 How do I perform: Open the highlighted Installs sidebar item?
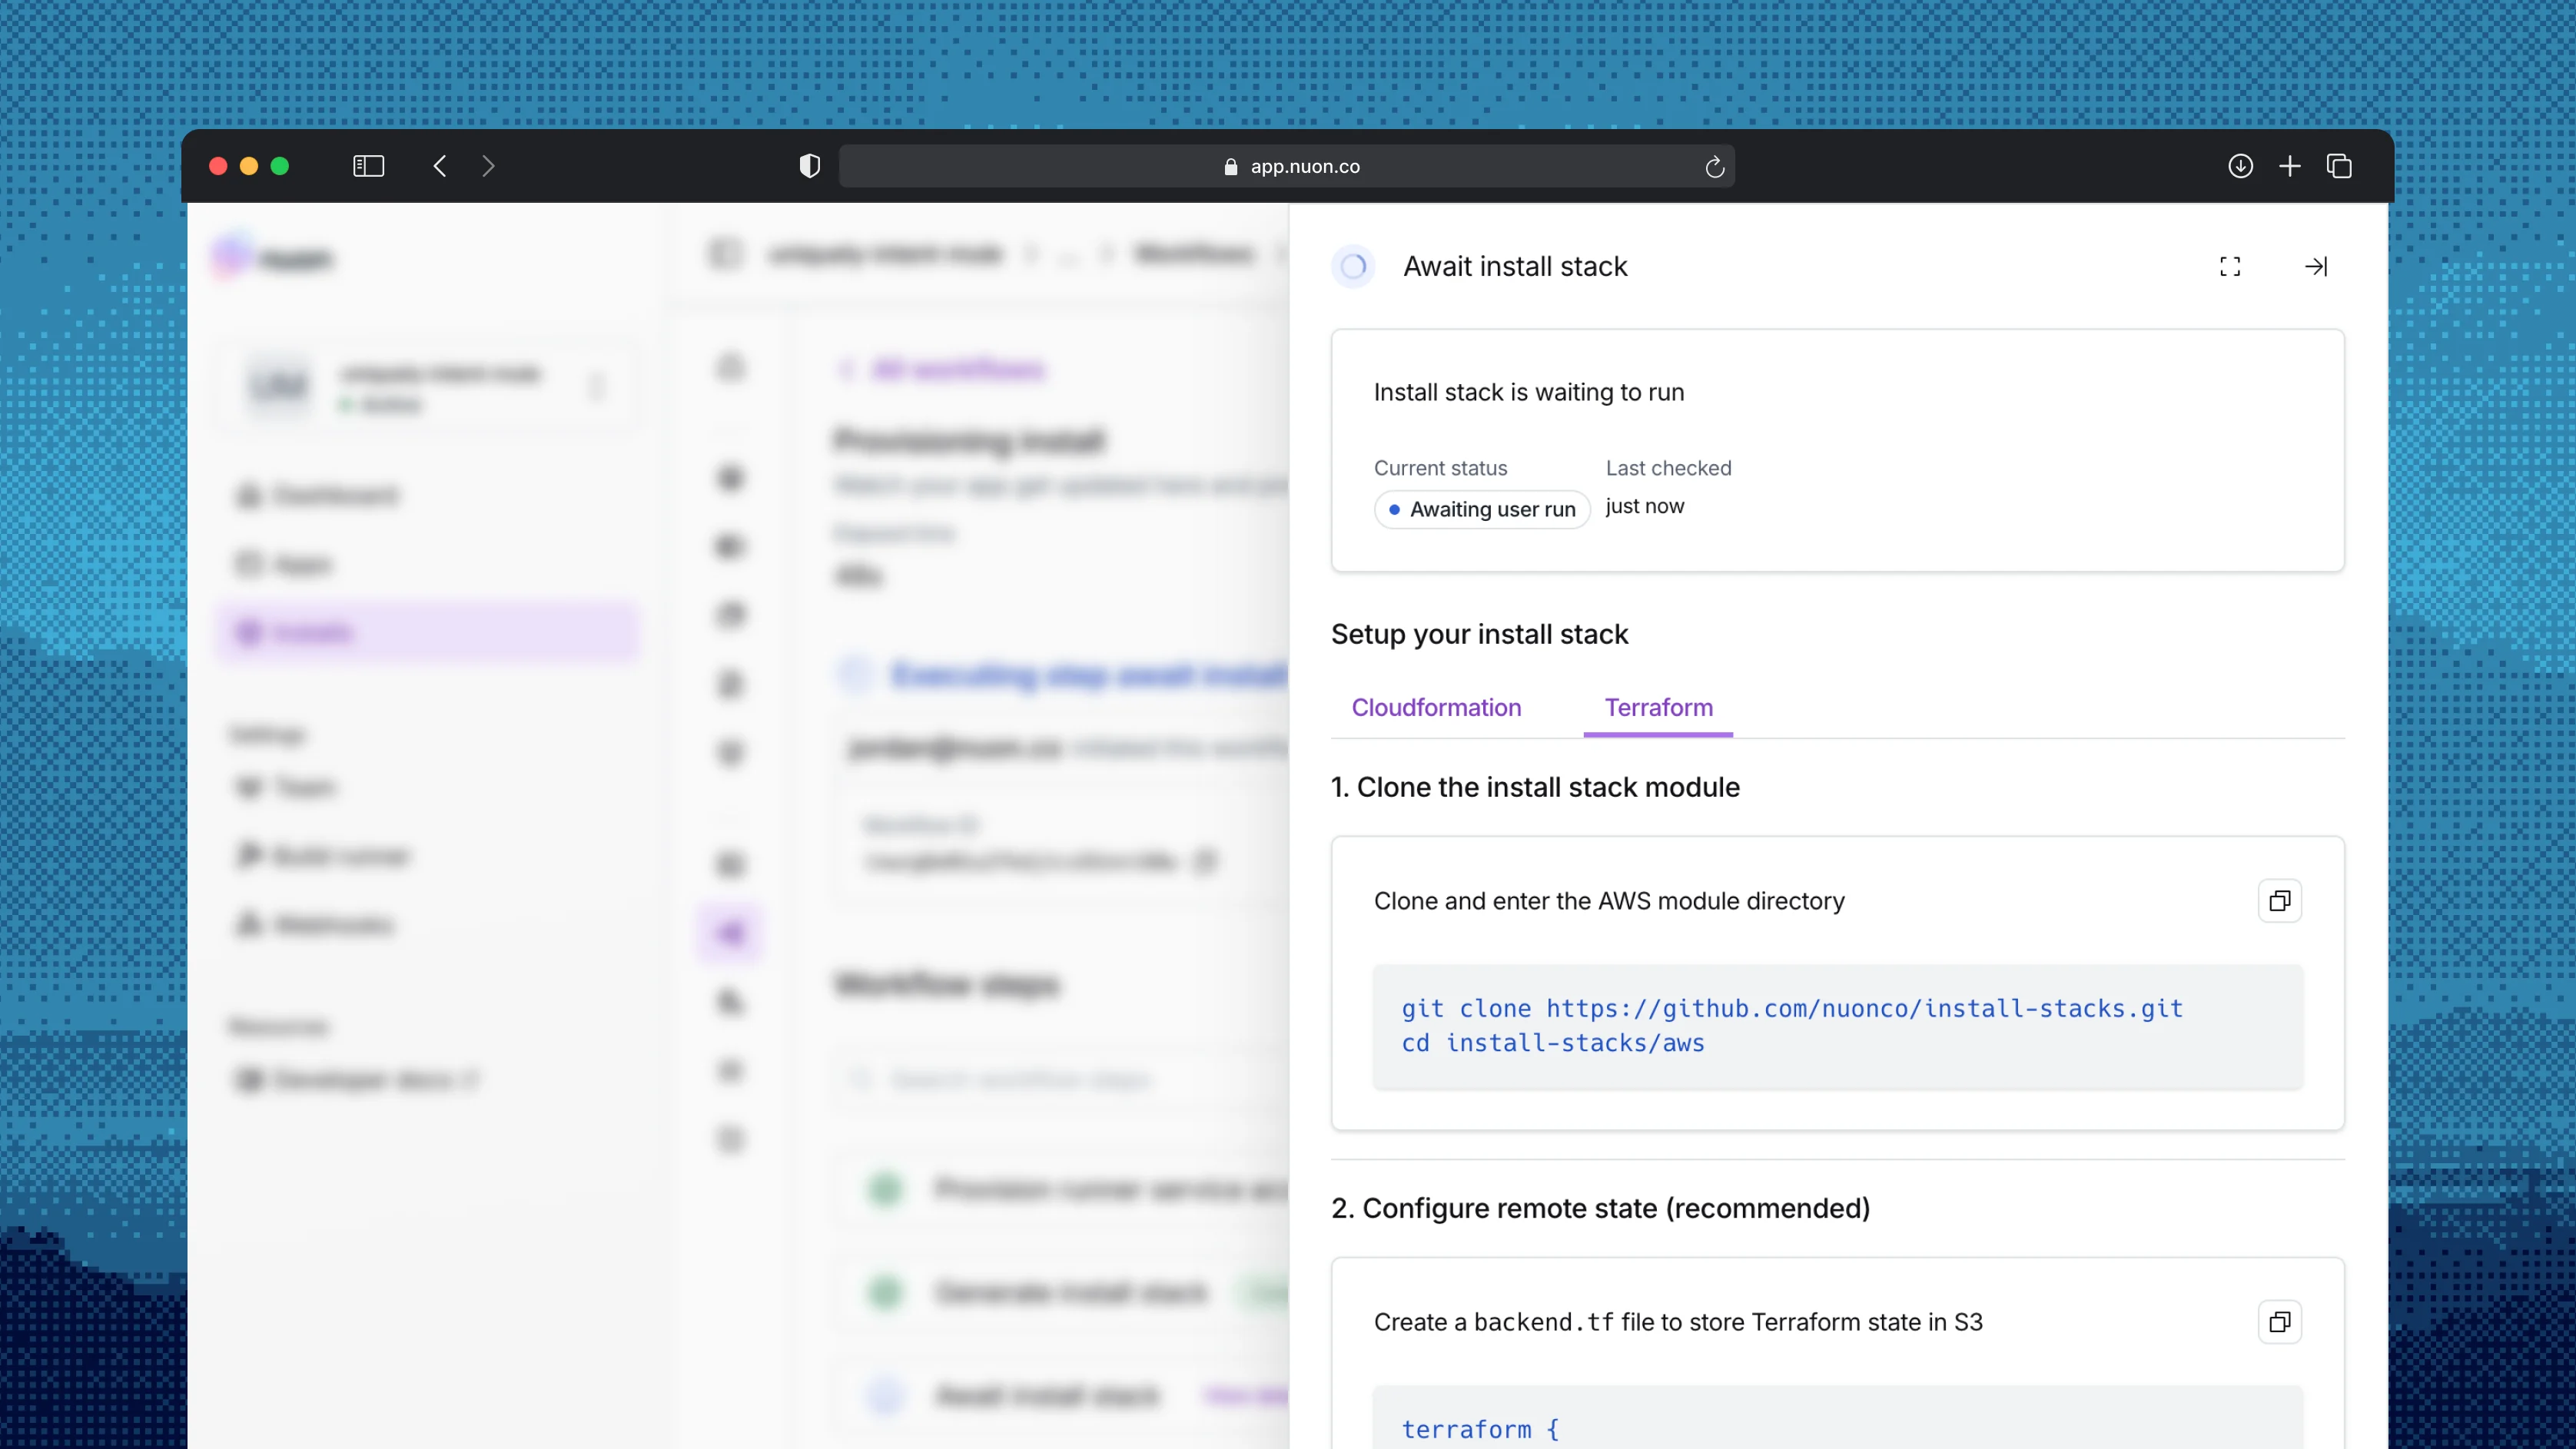pos(427,632)
